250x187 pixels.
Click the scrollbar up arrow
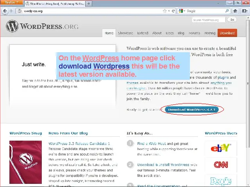point(248,17)
